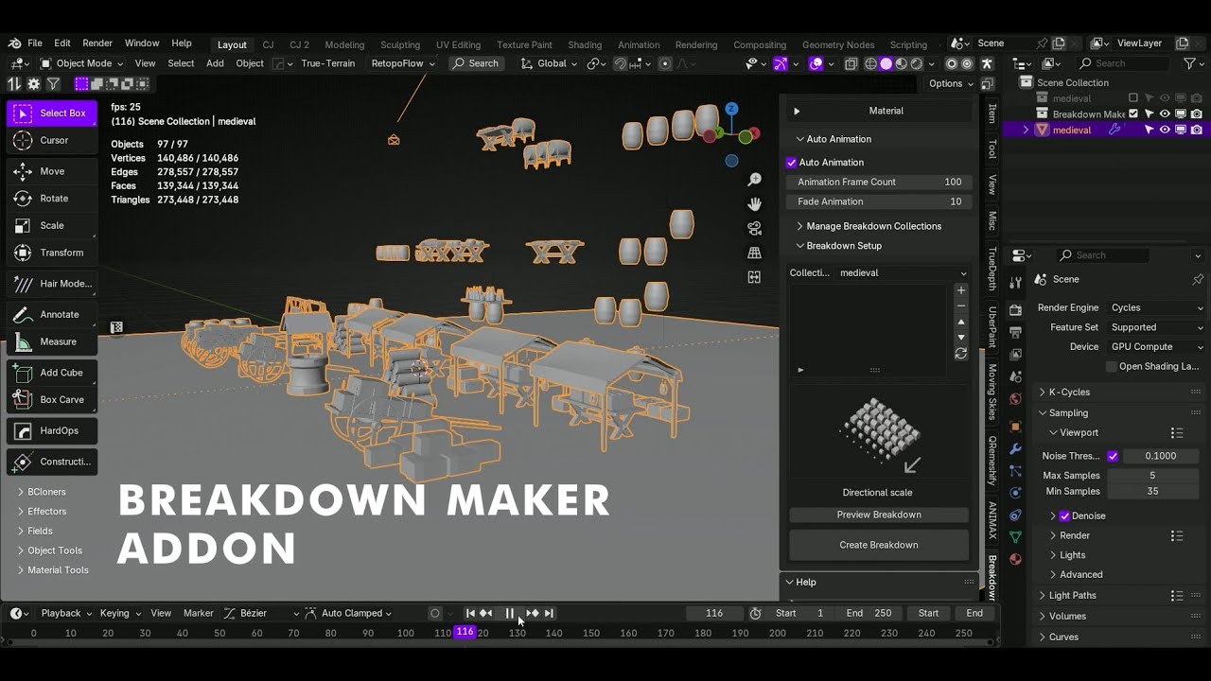Toggle camera view icon in viewport

pyautogui.click(x=754, y=229)
